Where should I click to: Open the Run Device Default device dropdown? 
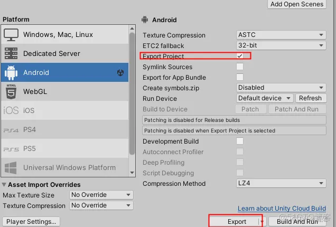coord(265,98)
